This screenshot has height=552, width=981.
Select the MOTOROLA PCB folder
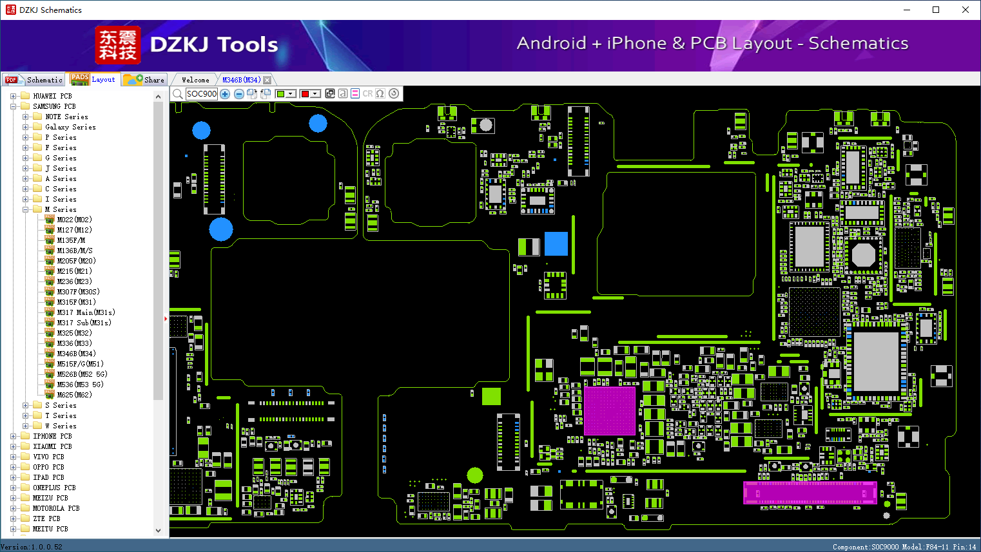click(56, 508)
